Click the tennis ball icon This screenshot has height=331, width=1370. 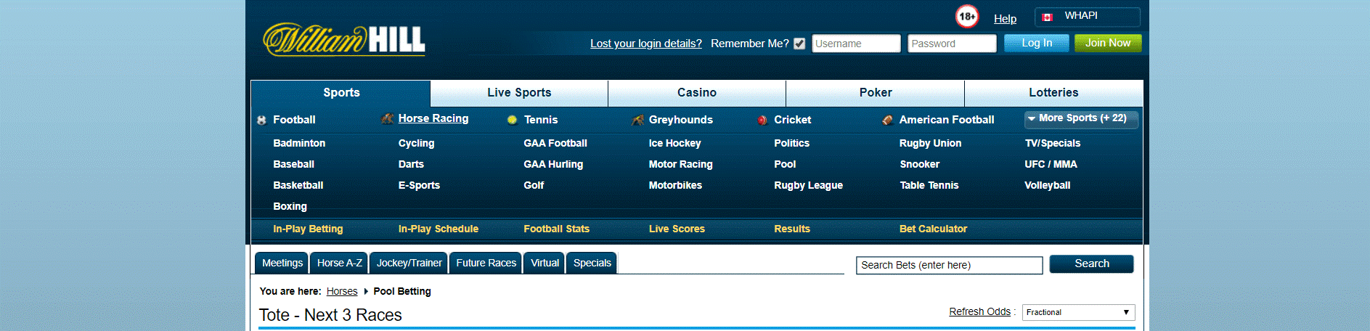pos(512,120)
